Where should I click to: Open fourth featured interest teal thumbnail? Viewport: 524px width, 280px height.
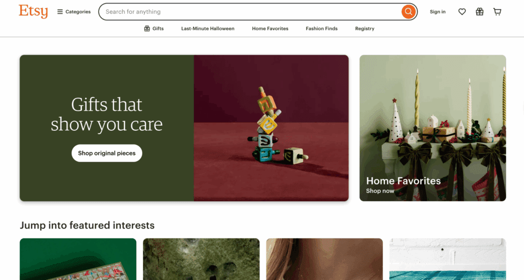pyautogui.click(x=448, y=259)
